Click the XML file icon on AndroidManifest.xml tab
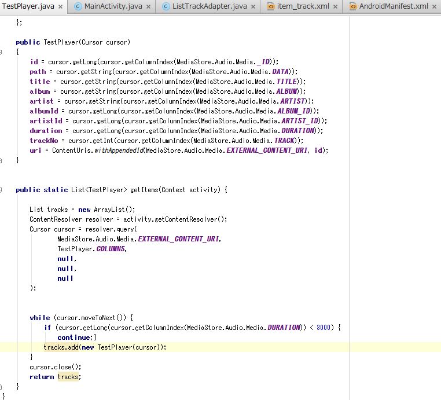Viewport: 441px width, 400px height. point(352,6)
